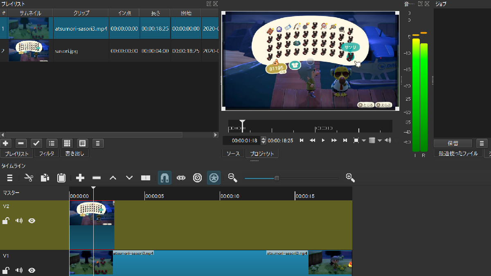Click the Overwrite down-arrow icon in timeline toolbar
This screenshot has height=276, width=491.
click(129, 178)
